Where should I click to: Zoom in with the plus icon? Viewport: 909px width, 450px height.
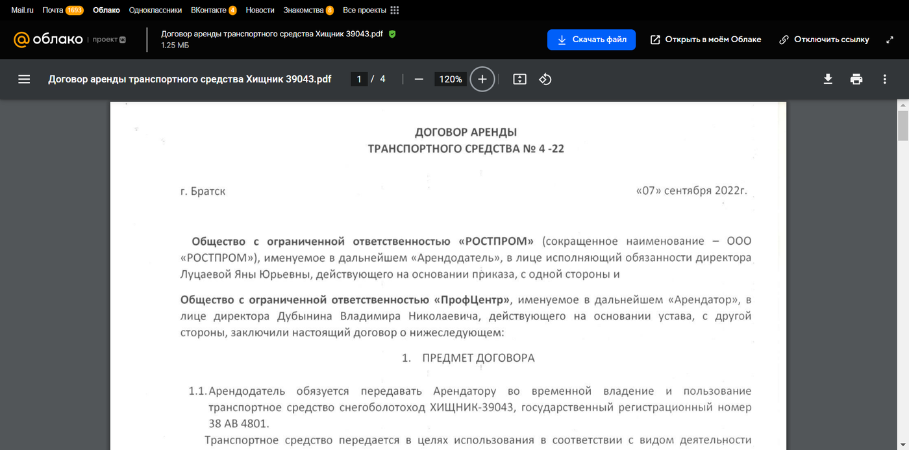point(482,79)
